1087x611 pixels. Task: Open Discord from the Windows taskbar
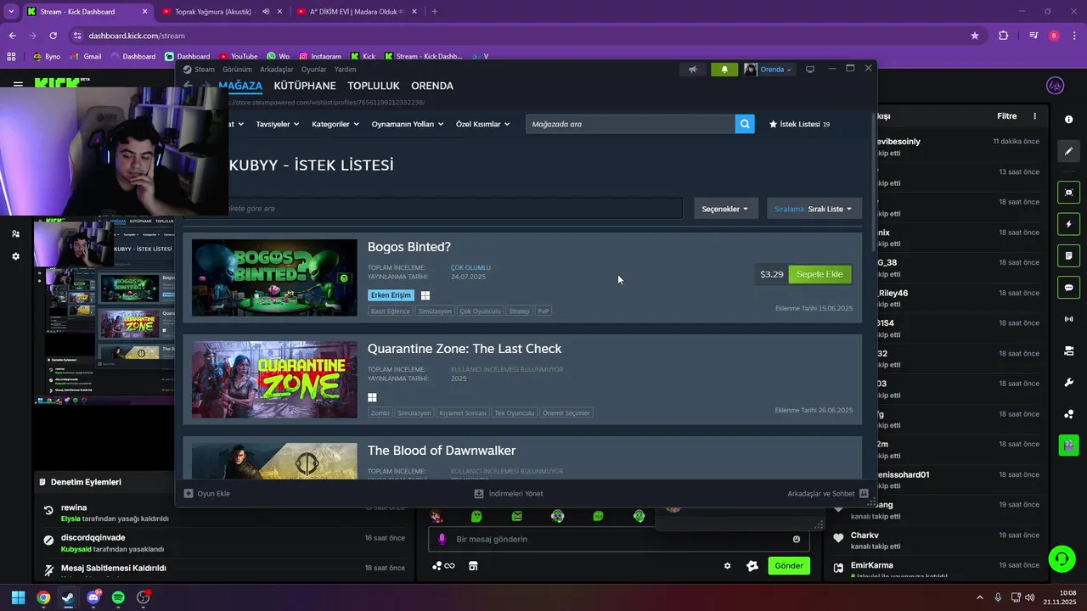point(93,597)
